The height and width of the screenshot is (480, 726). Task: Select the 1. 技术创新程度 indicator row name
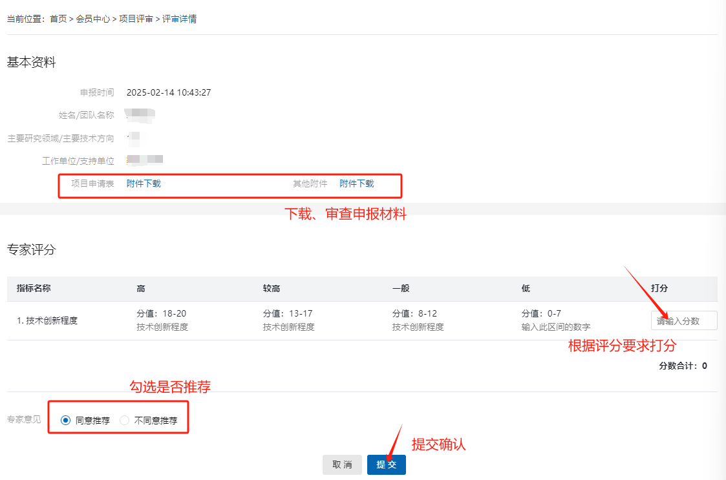click(x=47, y=320)
